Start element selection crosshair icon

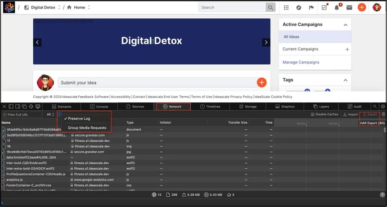point(31,106)
